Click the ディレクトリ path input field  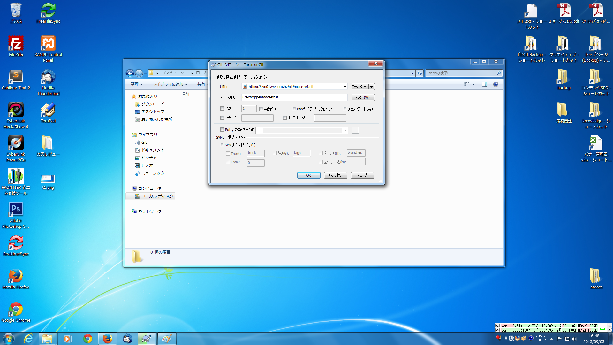click(294, 97)
